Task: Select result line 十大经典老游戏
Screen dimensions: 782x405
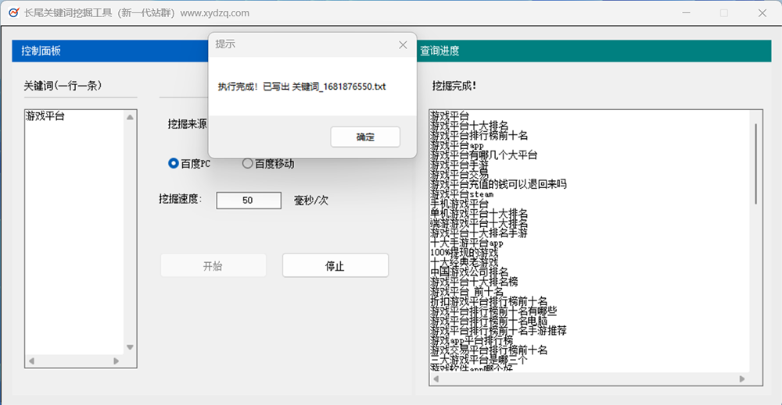Action: pyautogui.click(x=464, y=262)
